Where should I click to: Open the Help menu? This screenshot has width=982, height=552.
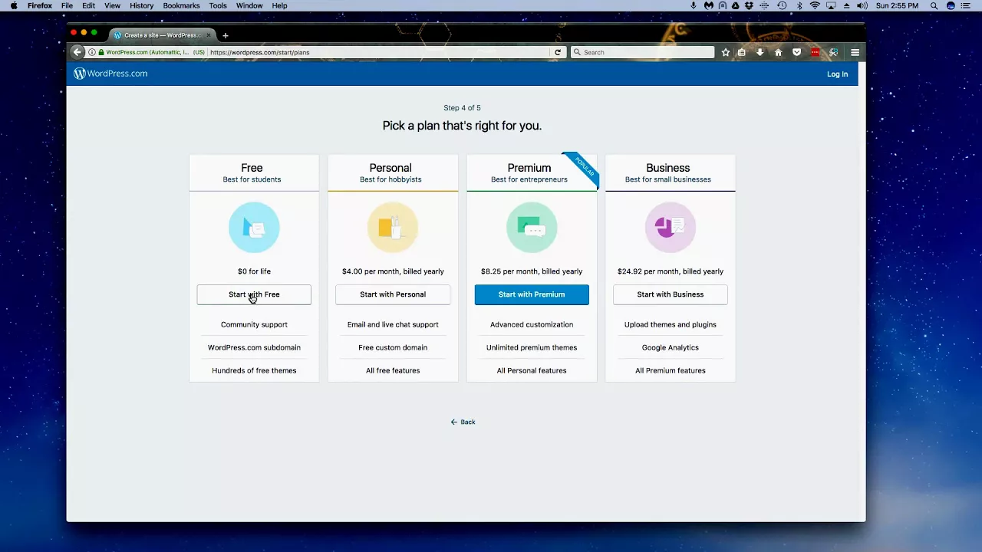[280, 5]
